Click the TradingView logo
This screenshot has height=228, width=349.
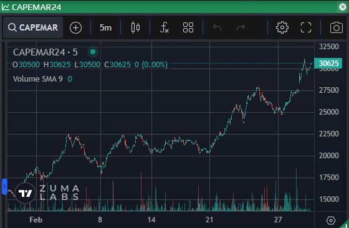click(x=25, y=193)
